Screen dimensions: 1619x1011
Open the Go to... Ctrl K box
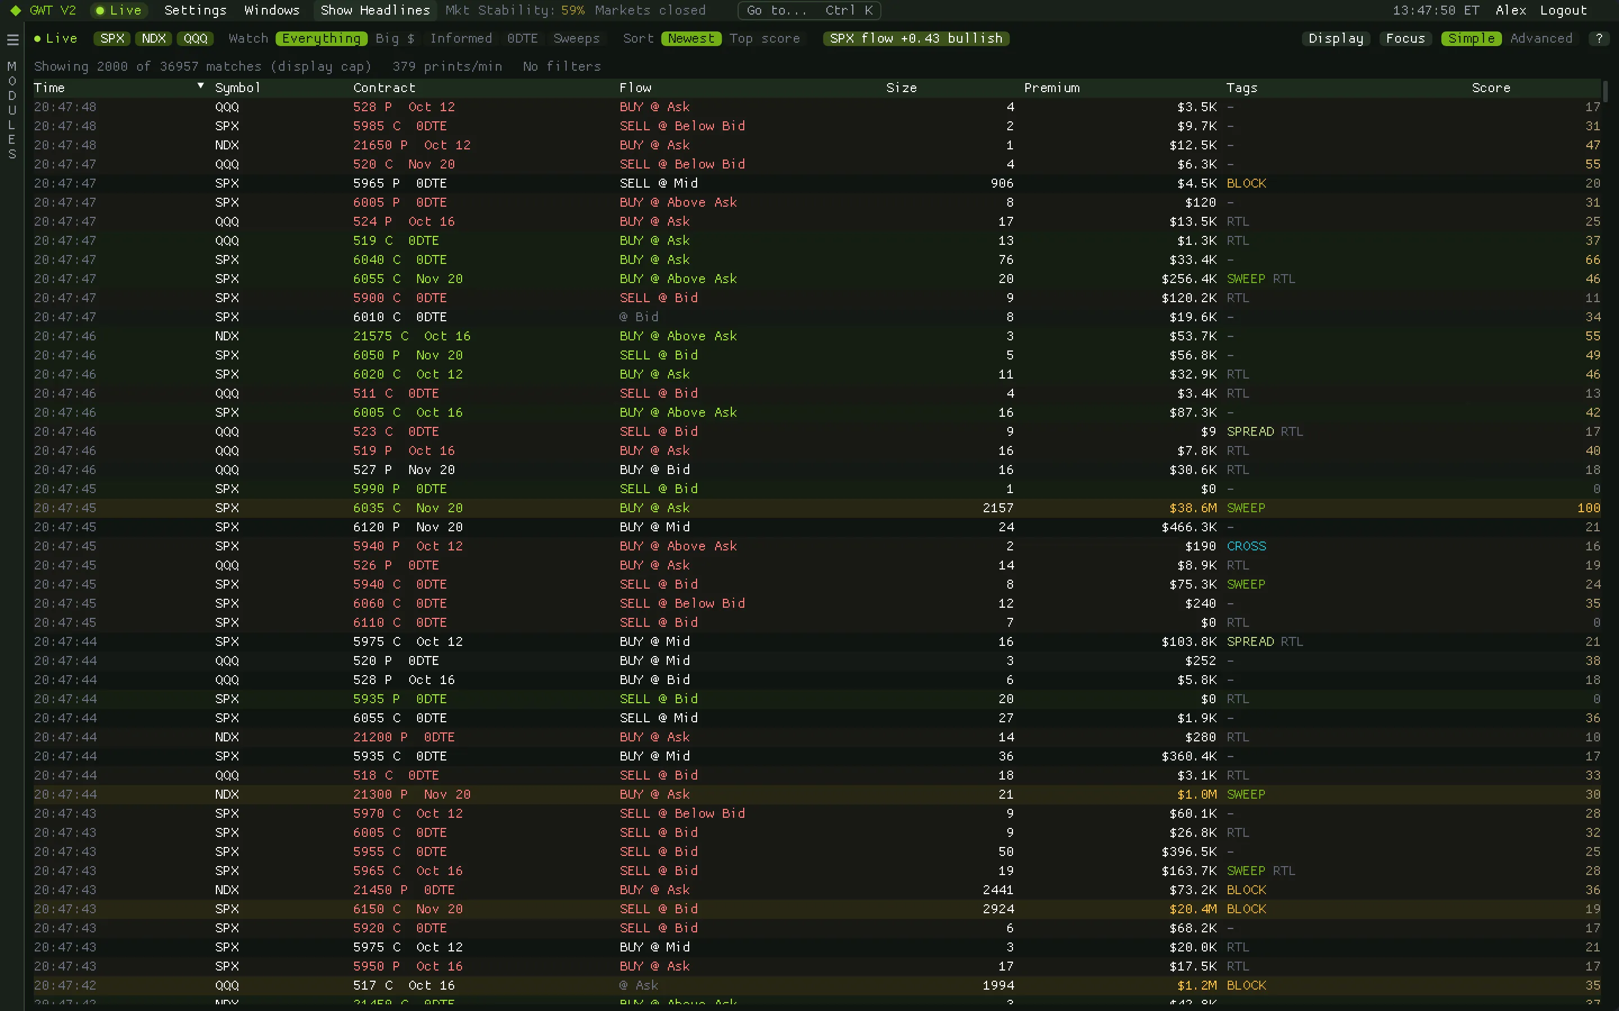pos(809,10)
